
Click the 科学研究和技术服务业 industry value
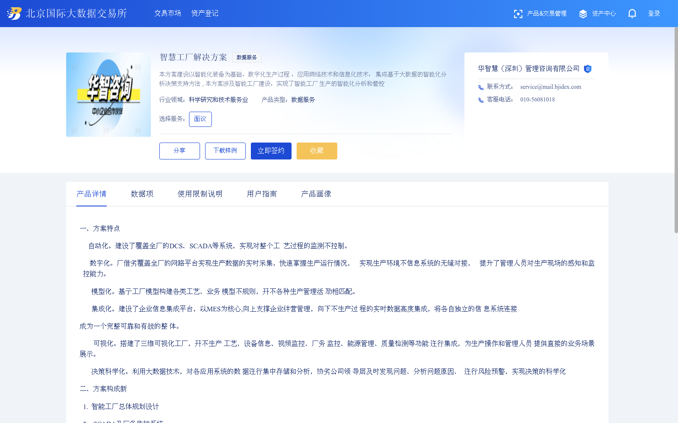[219, 100]
